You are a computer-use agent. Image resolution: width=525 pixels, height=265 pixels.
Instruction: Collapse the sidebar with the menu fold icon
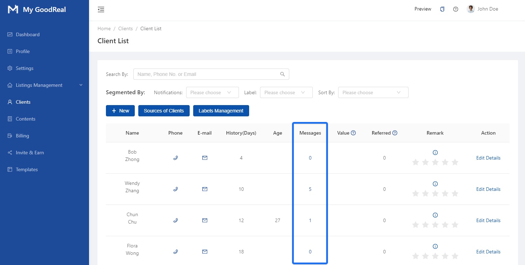point(101,9)
